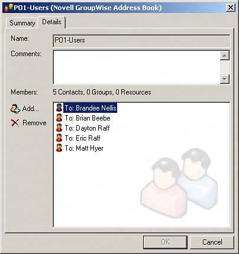The image size is (239, 254).
Task: Select Brandee Nellis contact icon
Action: [59, 108]
